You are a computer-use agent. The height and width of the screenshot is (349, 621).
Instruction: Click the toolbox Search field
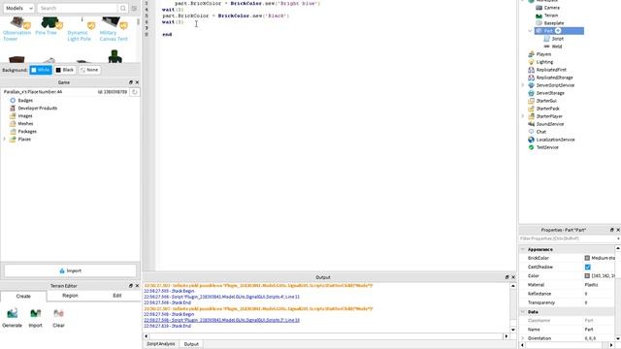78,8
